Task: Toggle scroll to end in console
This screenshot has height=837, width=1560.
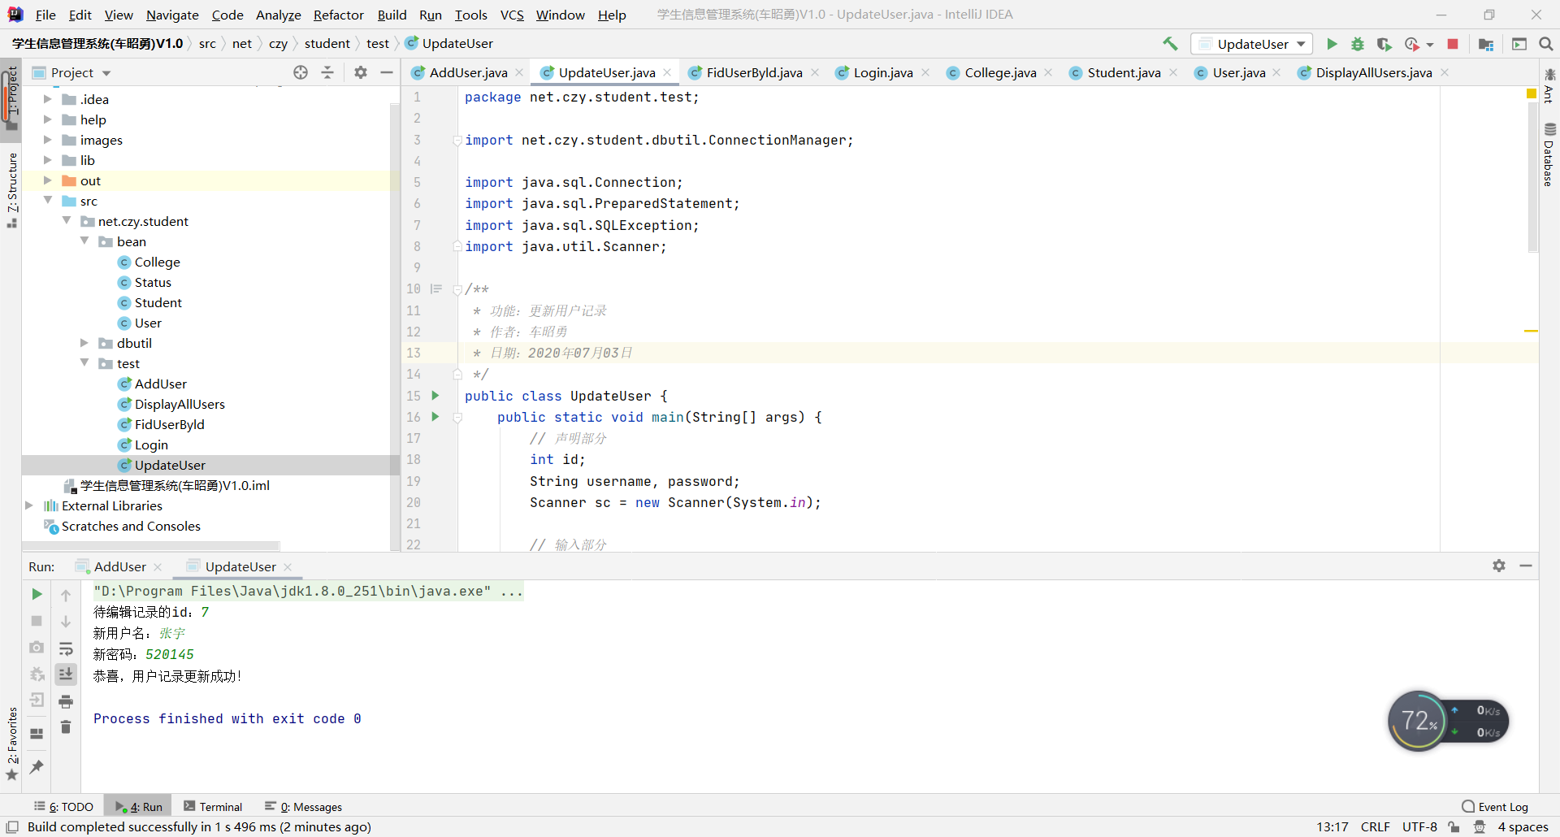Action: pos(66,674)
